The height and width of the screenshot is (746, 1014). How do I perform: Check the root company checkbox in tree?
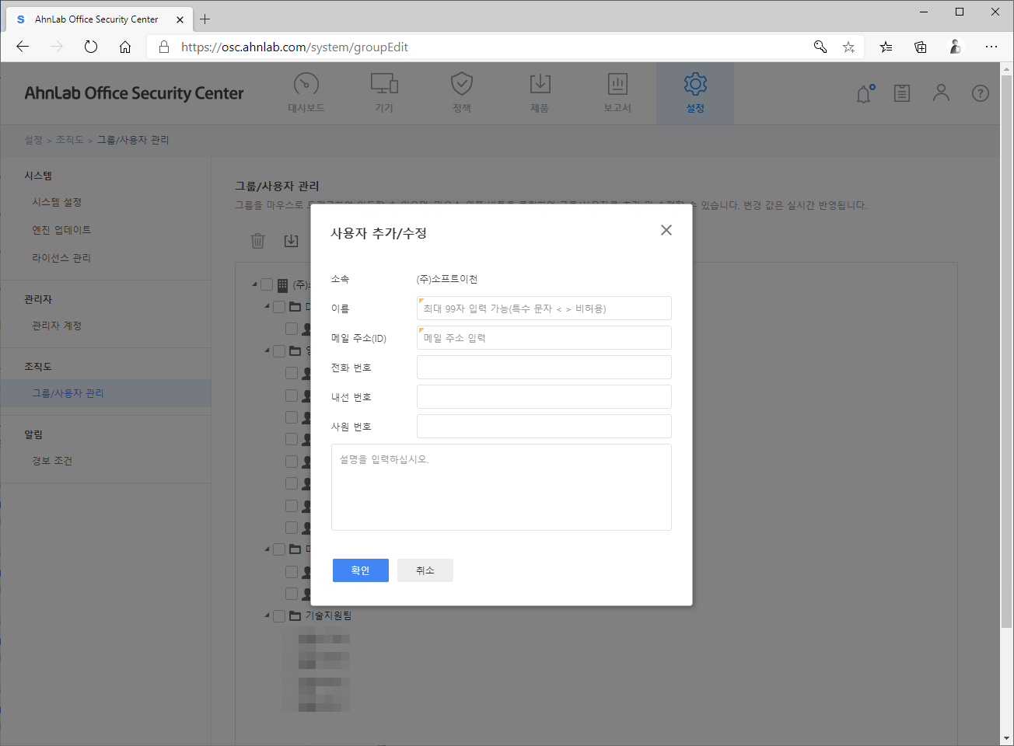[x=267, y=285]
